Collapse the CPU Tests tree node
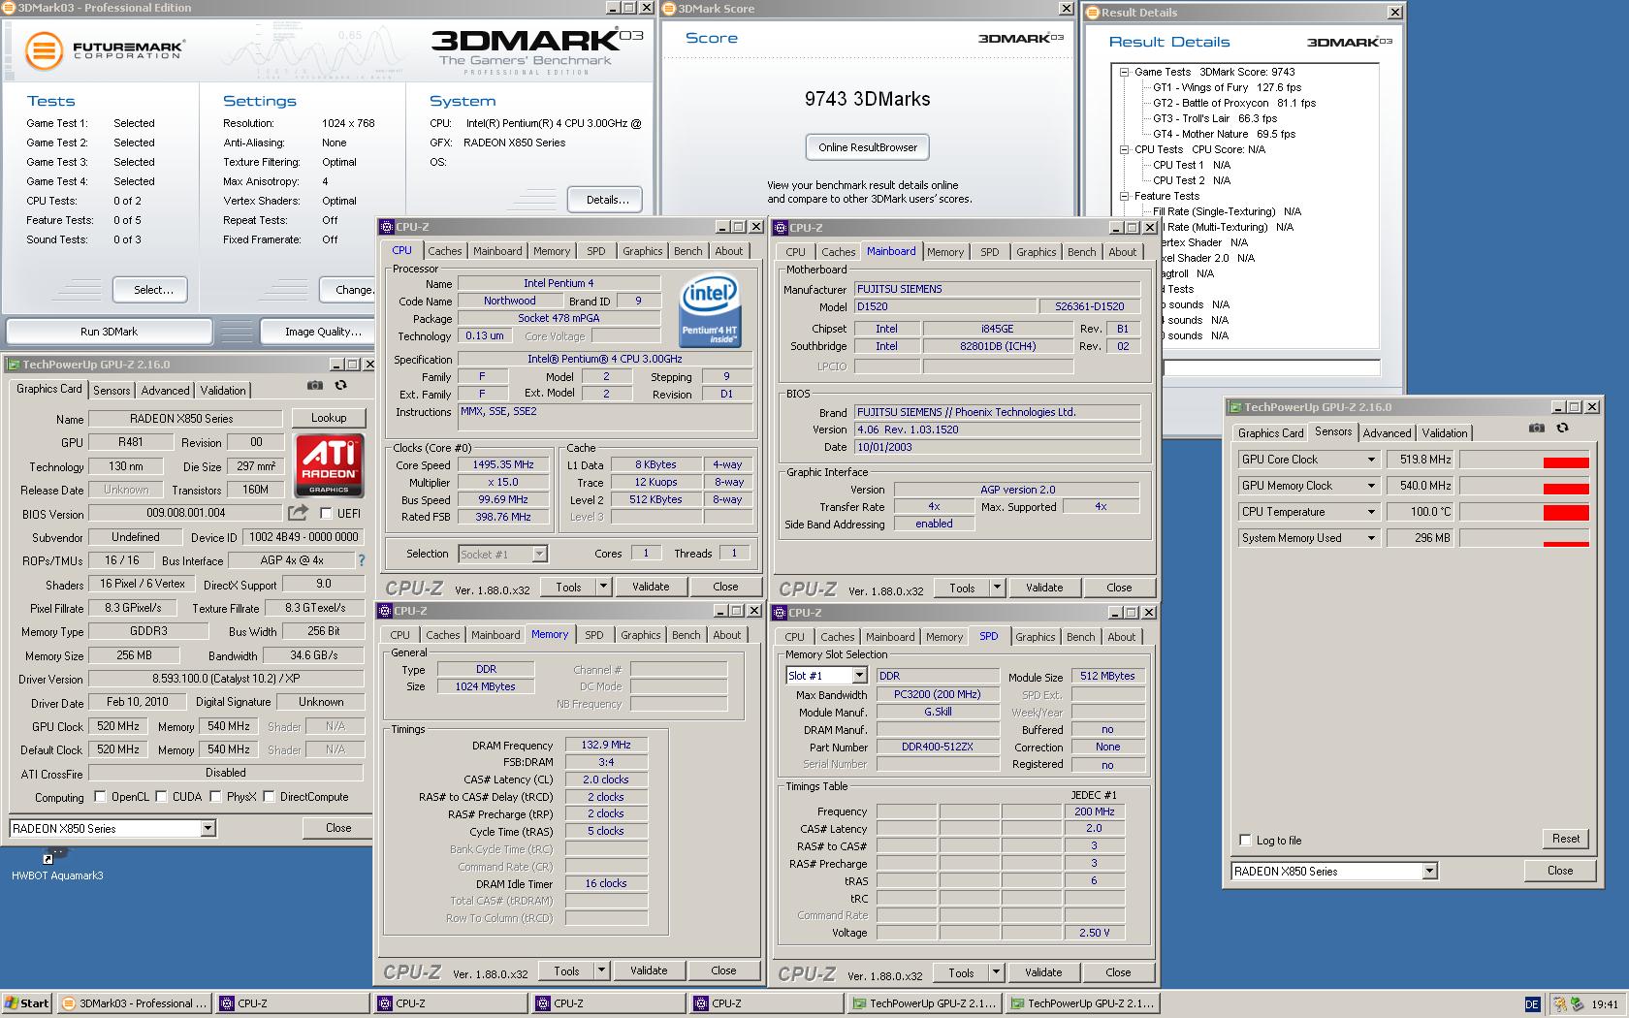Viewport: 1629px width, 1018px height. [1124, 149]
